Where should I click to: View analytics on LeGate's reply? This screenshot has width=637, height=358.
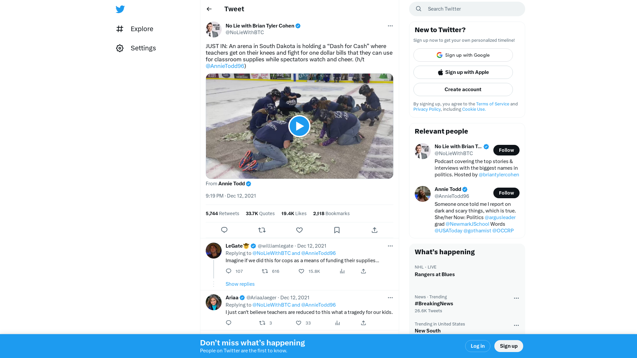342,271
